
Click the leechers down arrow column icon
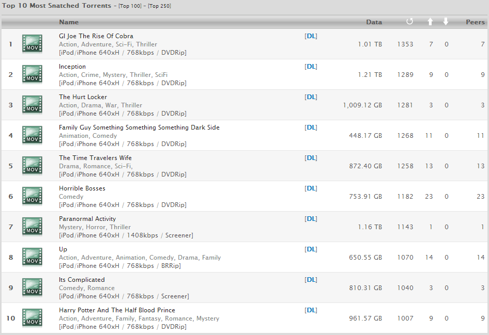tap(446, 22)
